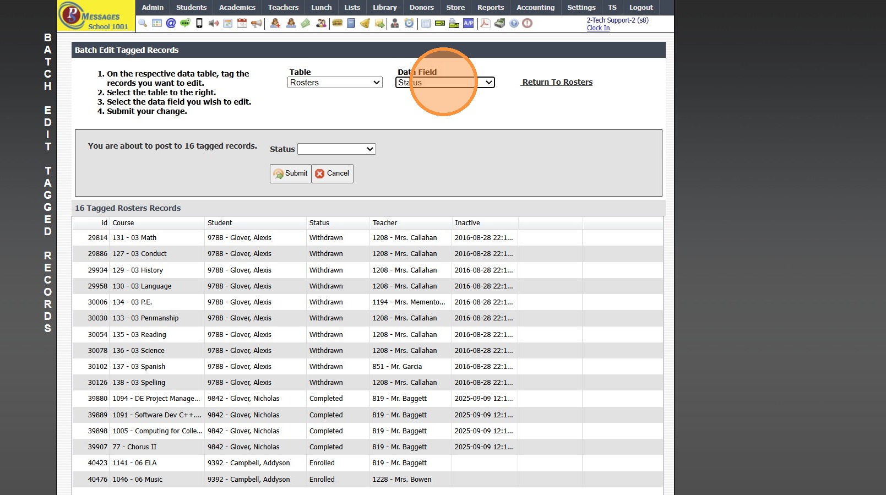This screenshot has width=886, height=495.
Task: Open the Accounting menu
Action: coord(536,7)
